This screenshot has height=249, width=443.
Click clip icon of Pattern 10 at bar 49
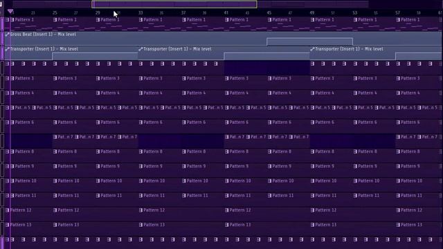(x=312, y=181)
